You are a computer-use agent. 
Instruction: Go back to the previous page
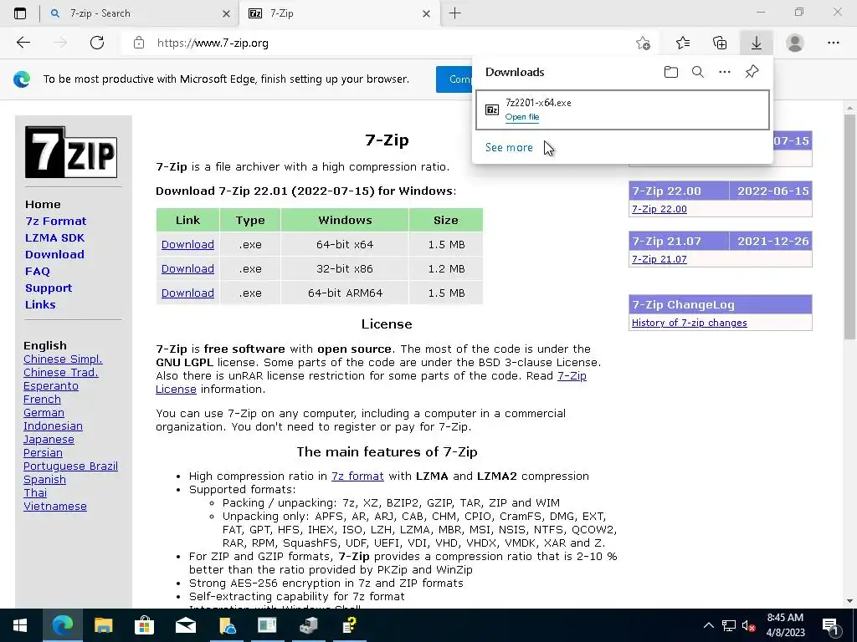coord(23,43)
